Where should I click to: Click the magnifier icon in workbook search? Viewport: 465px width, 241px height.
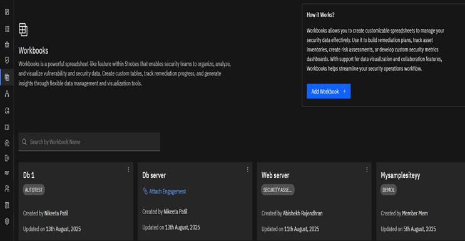point(24,142)
